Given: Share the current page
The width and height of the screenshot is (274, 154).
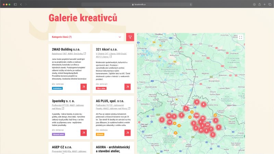Looking at the screenshot, I should tap(260, 4).
